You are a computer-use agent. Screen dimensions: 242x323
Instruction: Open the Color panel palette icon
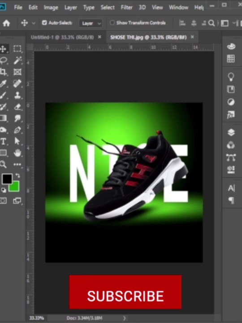click(x=231, y=46)
